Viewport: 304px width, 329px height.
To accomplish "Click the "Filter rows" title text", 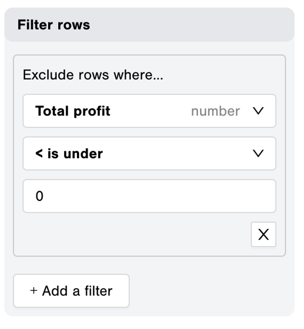I will tap(54, 25).
